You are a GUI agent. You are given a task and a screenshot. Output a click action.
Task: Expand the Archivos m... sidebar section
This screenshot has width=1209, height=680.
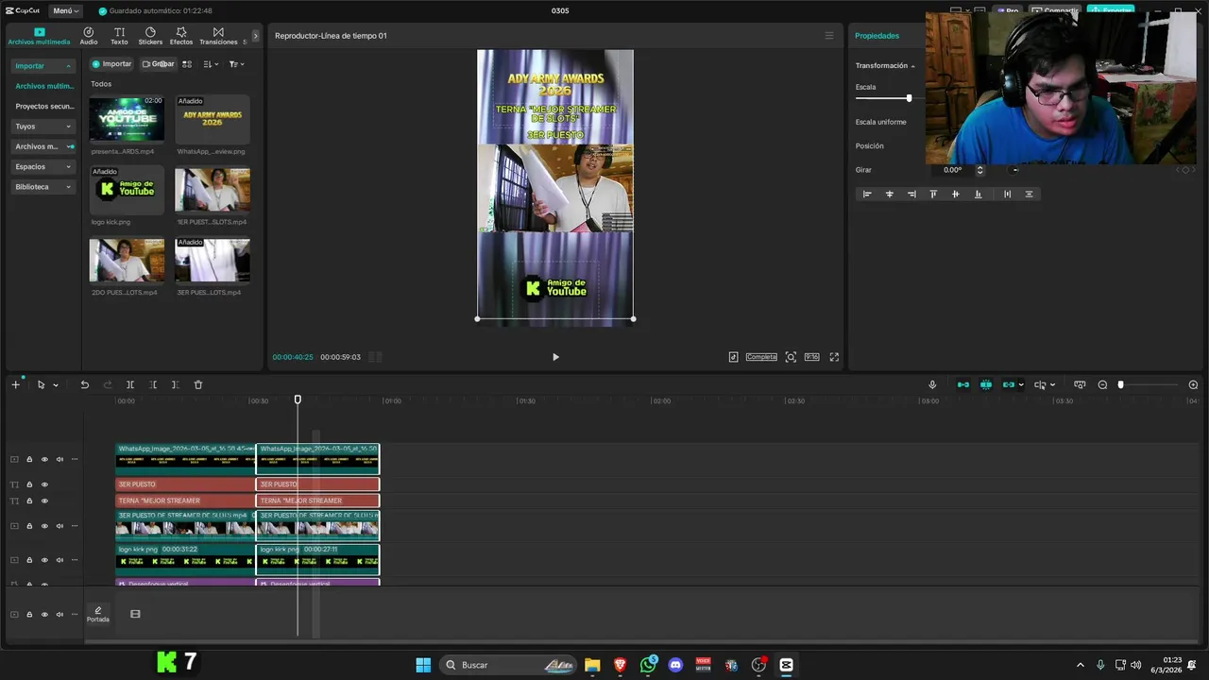[43, 146]
